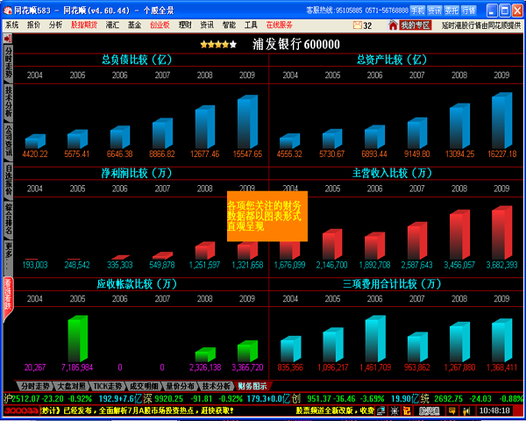526x421 pixels.
Task: Select the 自选报价 sidebar tab
Action: tap(8, 180)
